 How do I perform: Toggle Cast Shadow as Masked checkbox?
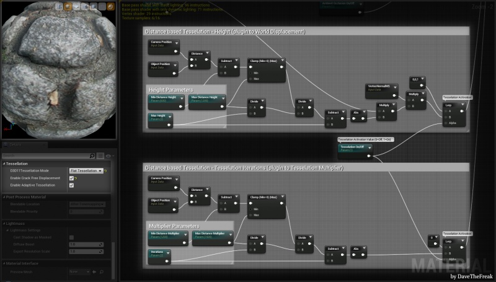pos(71,237)
